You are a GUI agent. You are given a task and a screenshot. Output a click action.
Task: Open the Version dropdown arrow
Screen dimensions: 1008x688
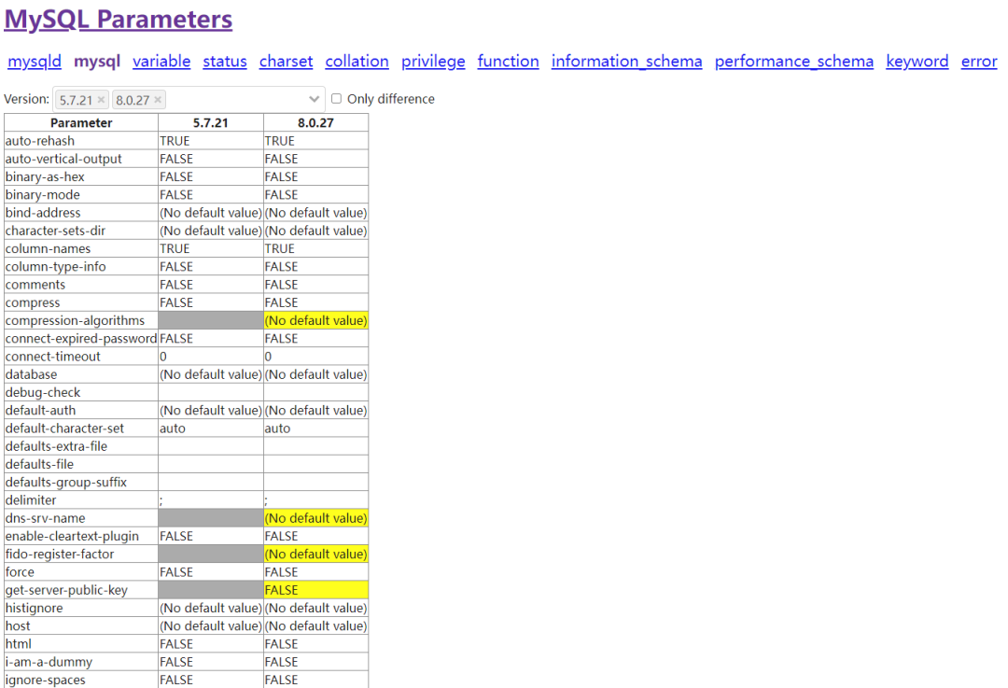pyautogui.click(x=314, y=99)
